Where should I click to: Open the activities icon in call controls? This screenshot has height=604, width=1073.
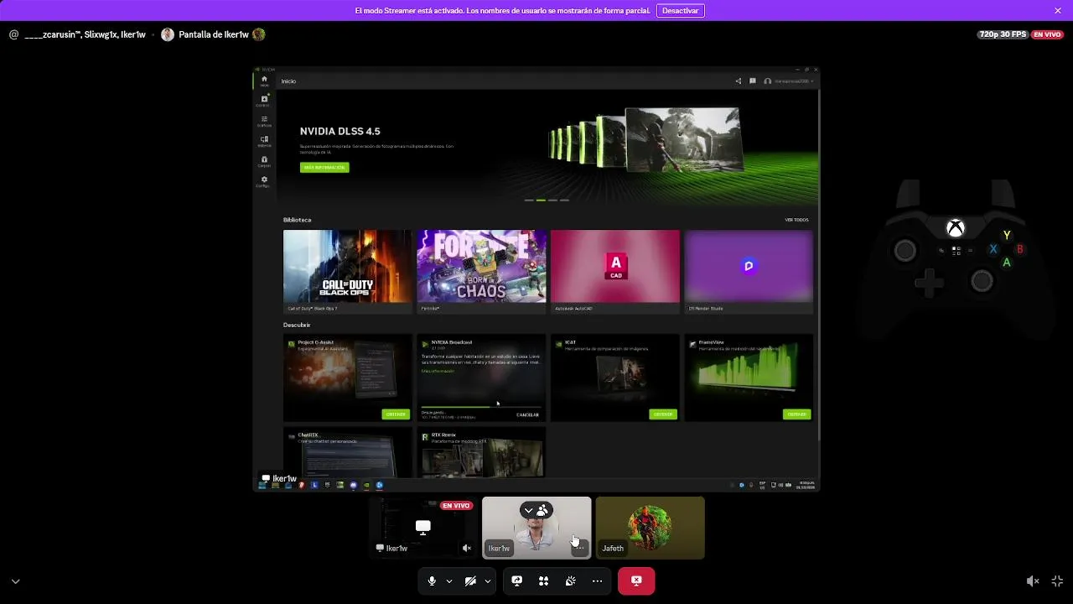click(x=543, y=581)
